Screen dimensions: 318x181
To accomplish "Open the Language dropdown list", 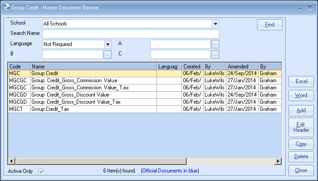I will 108,44.
